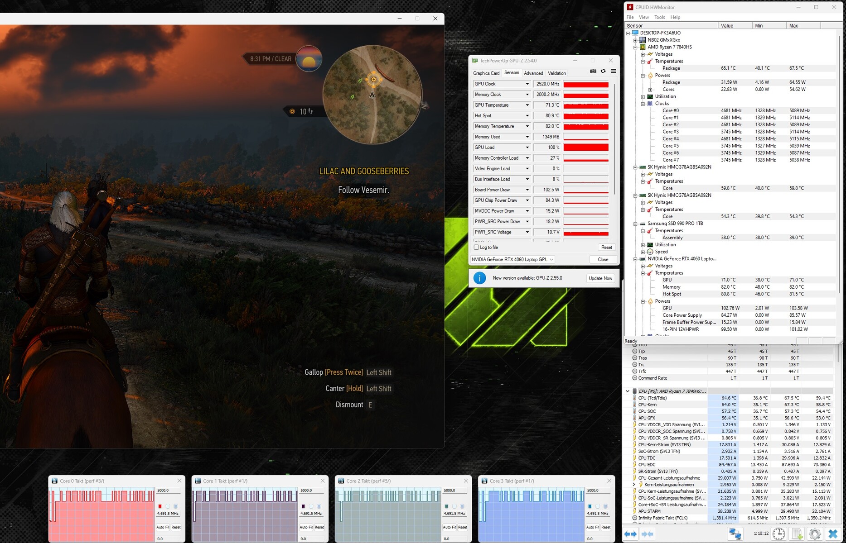Enable Log to file checkbox
Viewport: 846px width, 543px height.
pos(476,248)
